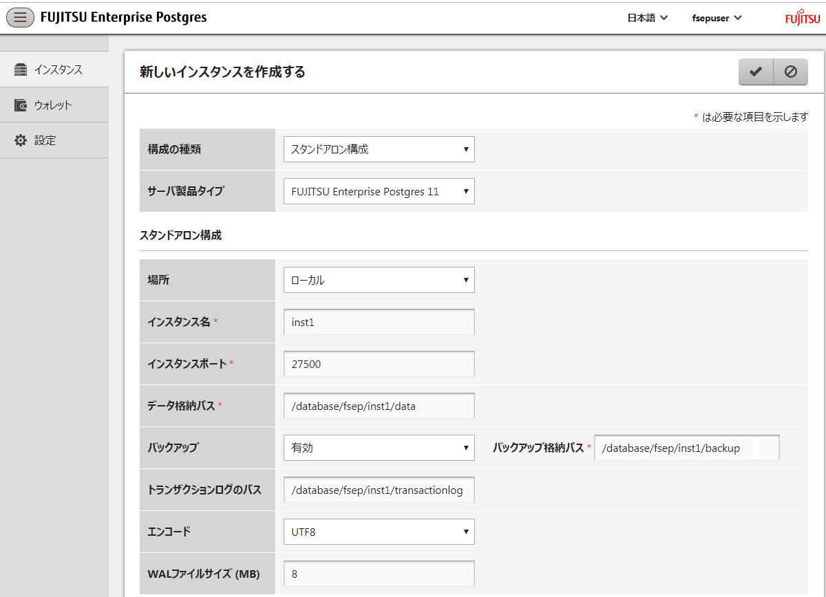The width and height of the screenshot is (826, 597).
Task: Expand the エンコード dropdown showing UTF8
Action: click(x=379, y=532)
